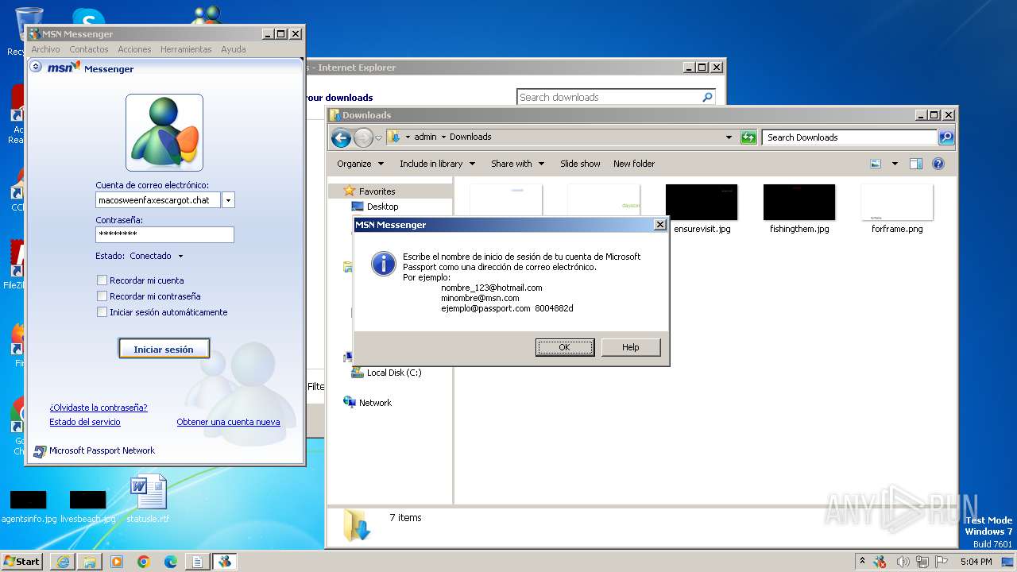The width and height of the screenshot is (1017, 572).
Task: Open the Contactos menu
Action: 88,49
